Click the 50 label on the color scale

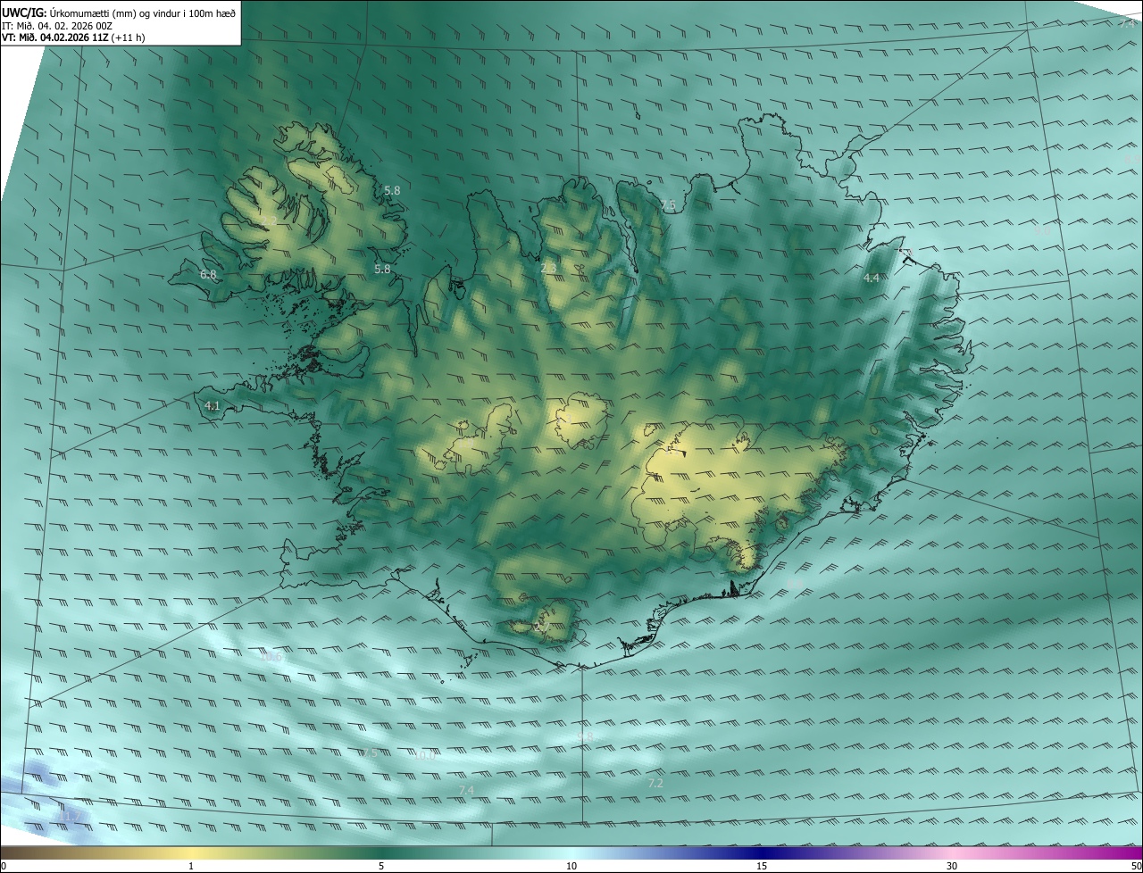click(x=1136, y=866)
